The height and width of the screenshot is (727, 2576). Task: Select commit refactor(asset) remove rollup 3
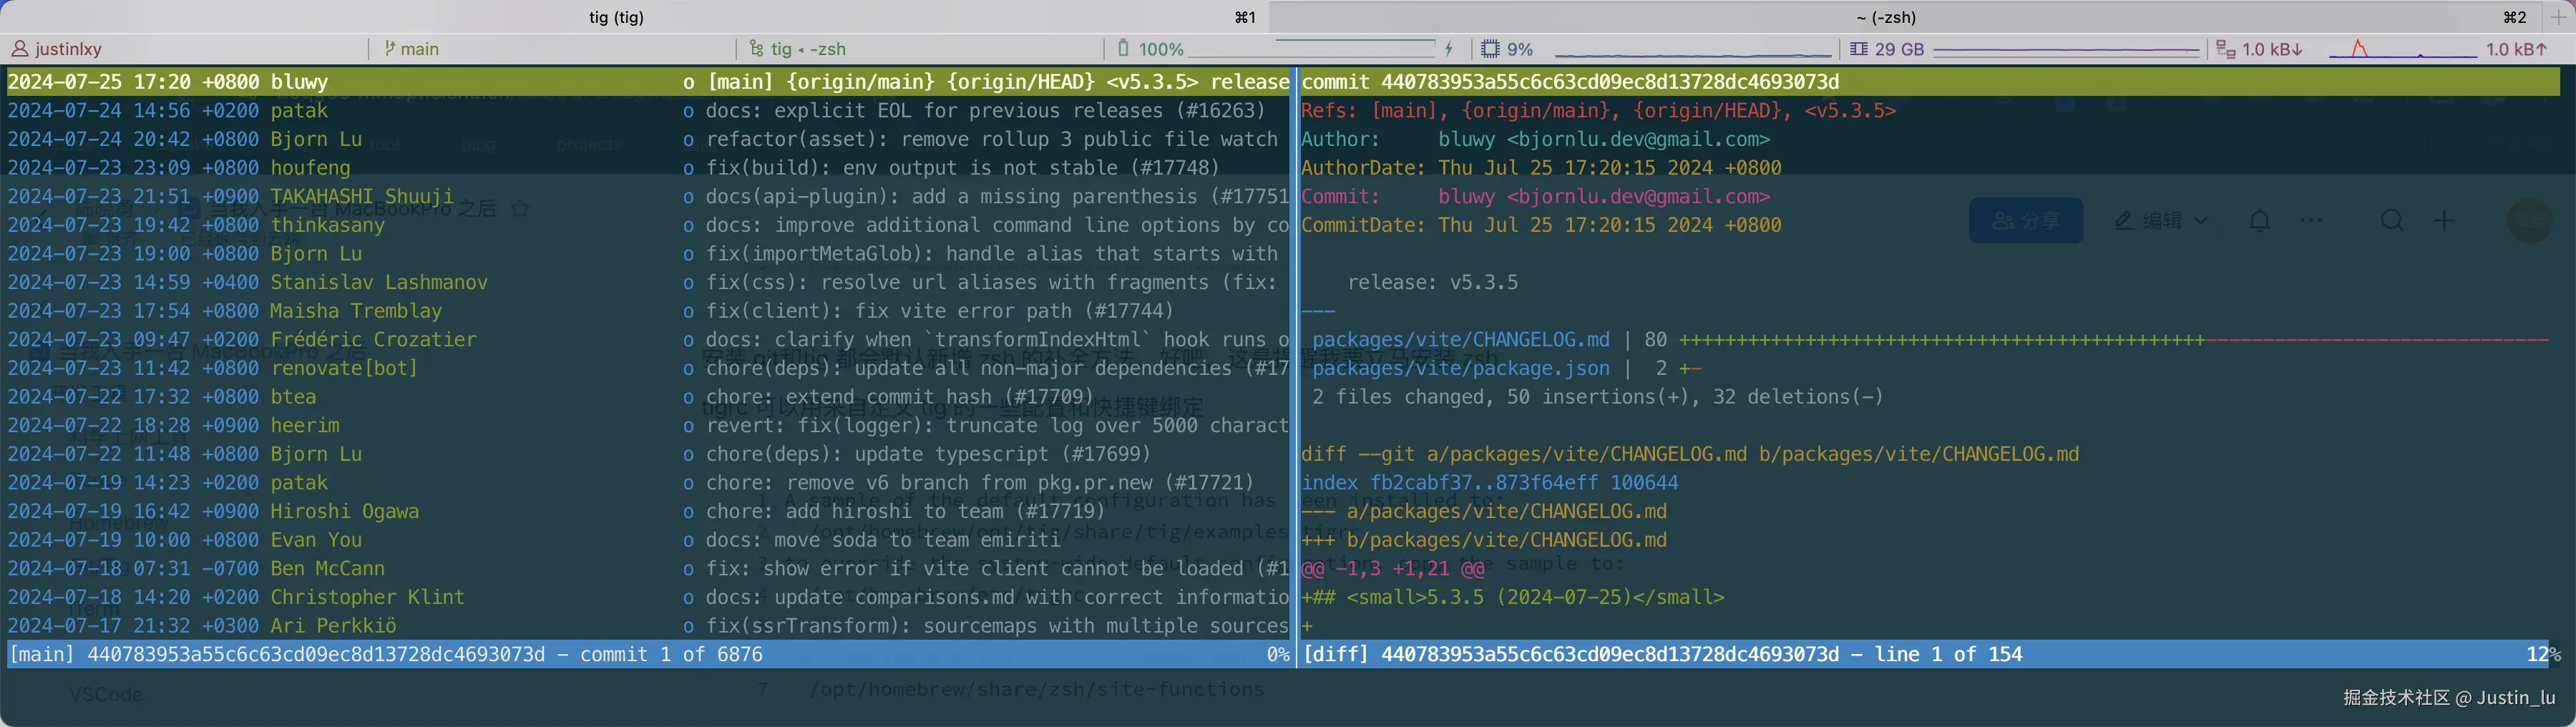(648, 139)
